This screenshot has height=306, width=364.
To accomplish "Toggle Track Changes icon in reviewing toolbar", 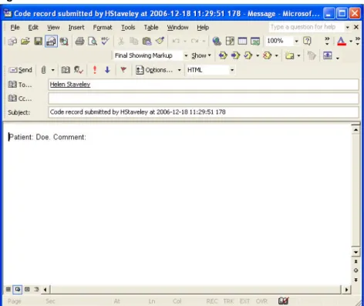I will [312, 55].
